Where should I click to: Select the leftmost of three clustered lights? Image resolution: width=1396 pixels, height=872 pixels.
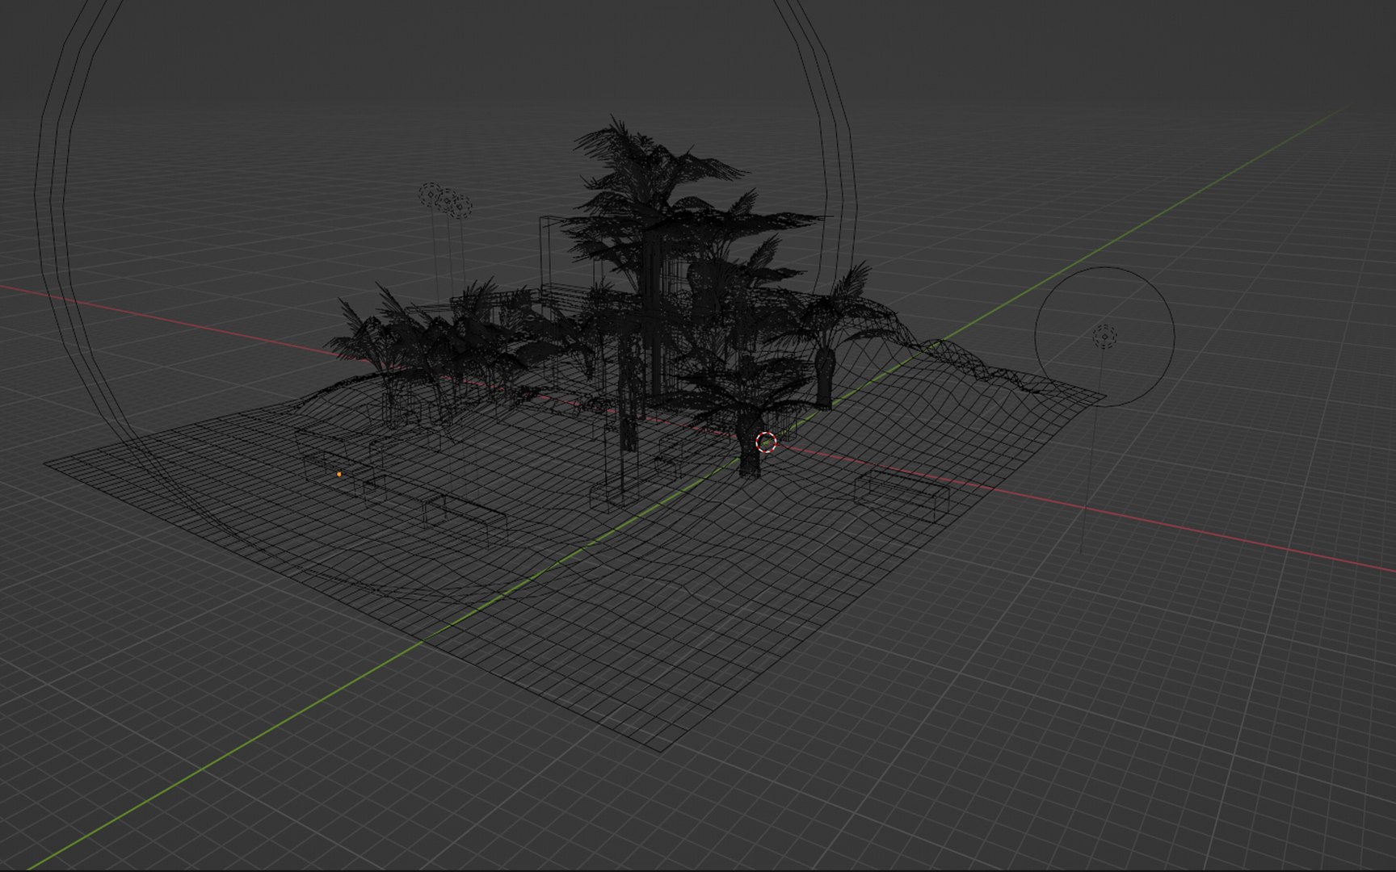pyautogui.click(x=431, y=195)
